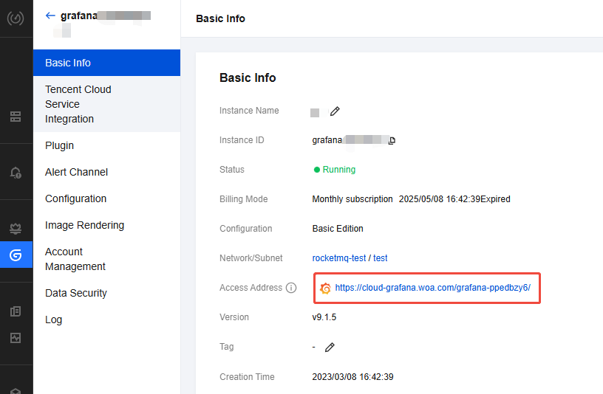Image resolution: width=603 pixels, height=394 pixels.
Task: Click the Access Address info icon
Action: tap(291, 288)
